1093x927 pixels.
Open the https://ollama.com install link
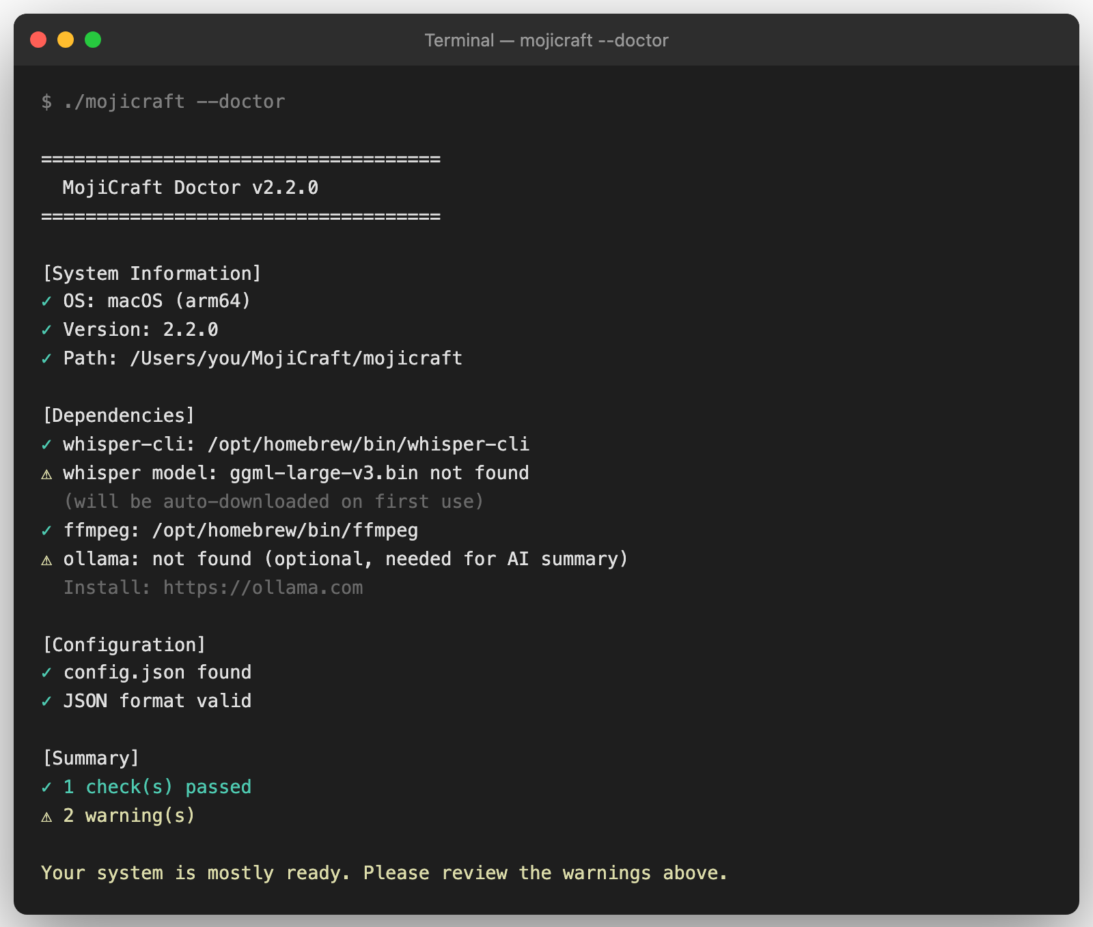(x=263, y=588)
